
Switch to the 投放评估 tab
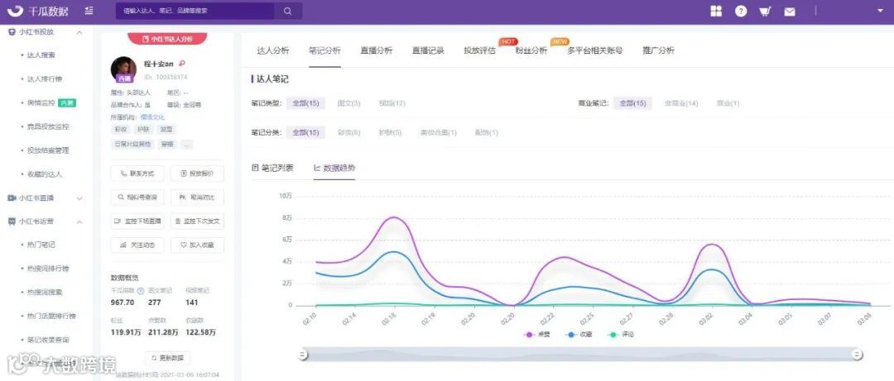[479, 50]
